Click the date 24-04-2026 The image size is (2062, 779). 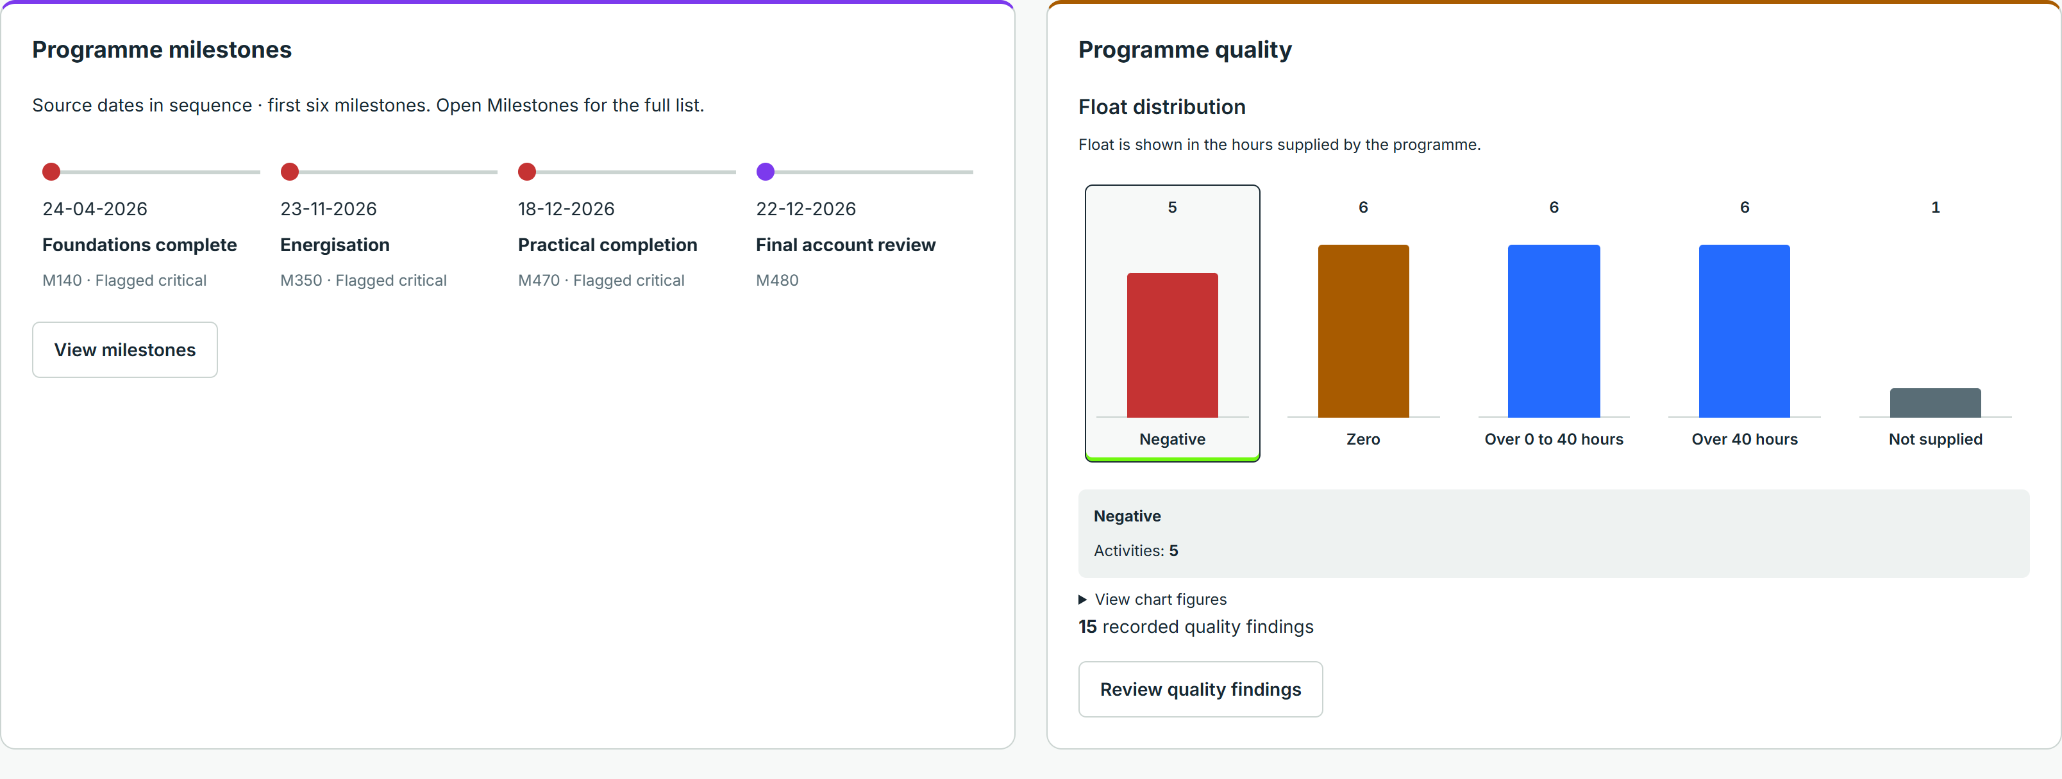tap(94, 209)
